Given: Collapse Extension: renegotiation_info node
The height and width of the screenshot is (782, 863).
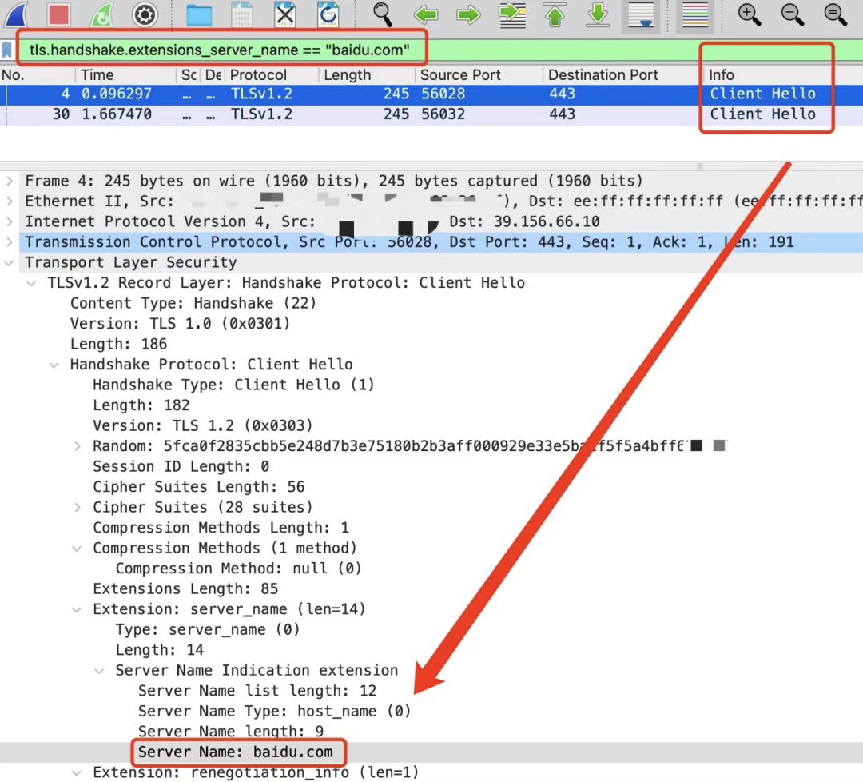Looking at the screenshot, I should coord(77,772).
